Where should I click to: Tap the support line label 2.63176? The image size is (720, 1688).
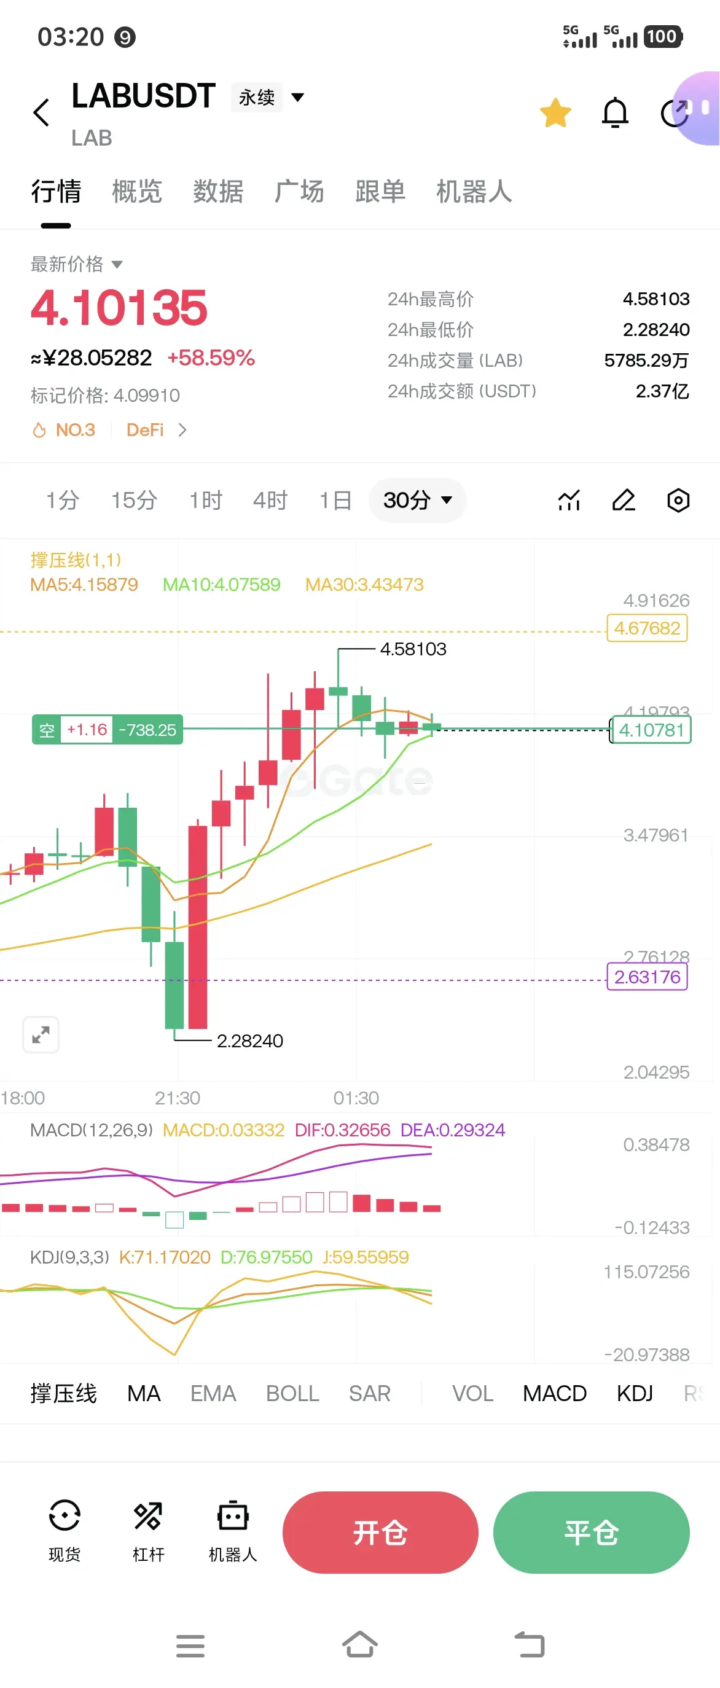[647, 977]
